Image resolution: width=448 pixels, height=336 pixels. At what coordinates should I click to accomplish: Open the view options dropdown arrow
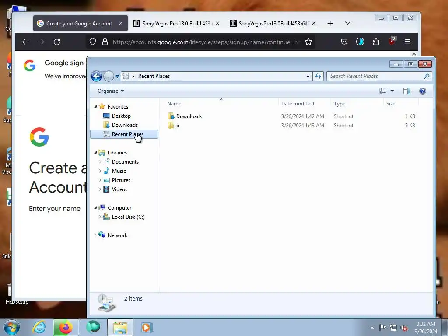tap(392, 91)
